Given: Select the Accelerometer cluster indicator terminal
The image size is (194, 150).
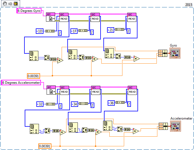Looking at the screenshot, I should [x=175, y=126].
